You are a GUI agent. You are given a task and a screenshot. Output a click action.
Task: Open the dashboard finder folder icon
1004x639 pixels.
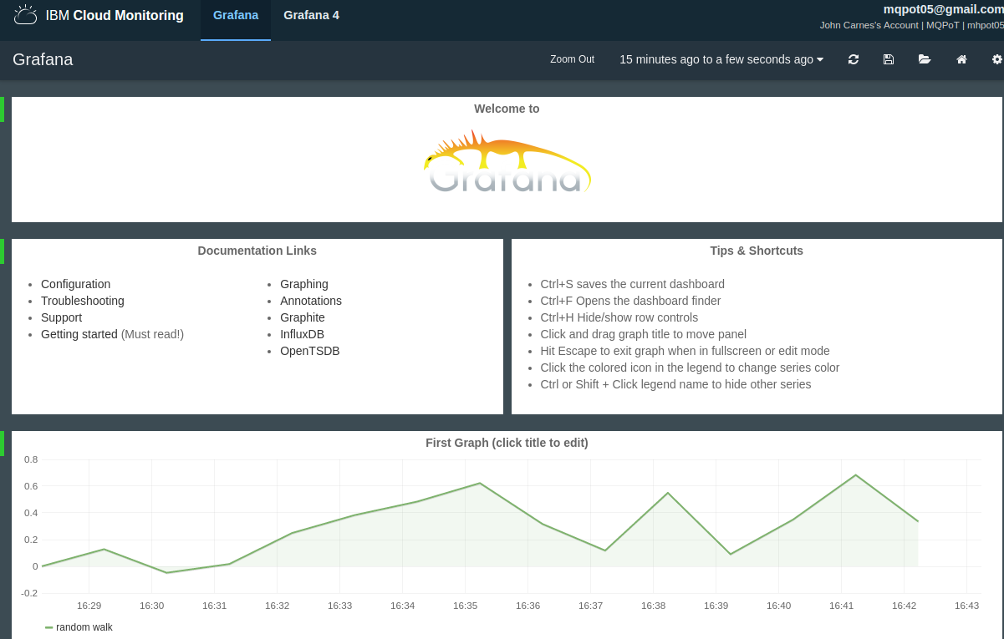pyautogui.click(x=925, y=59)
